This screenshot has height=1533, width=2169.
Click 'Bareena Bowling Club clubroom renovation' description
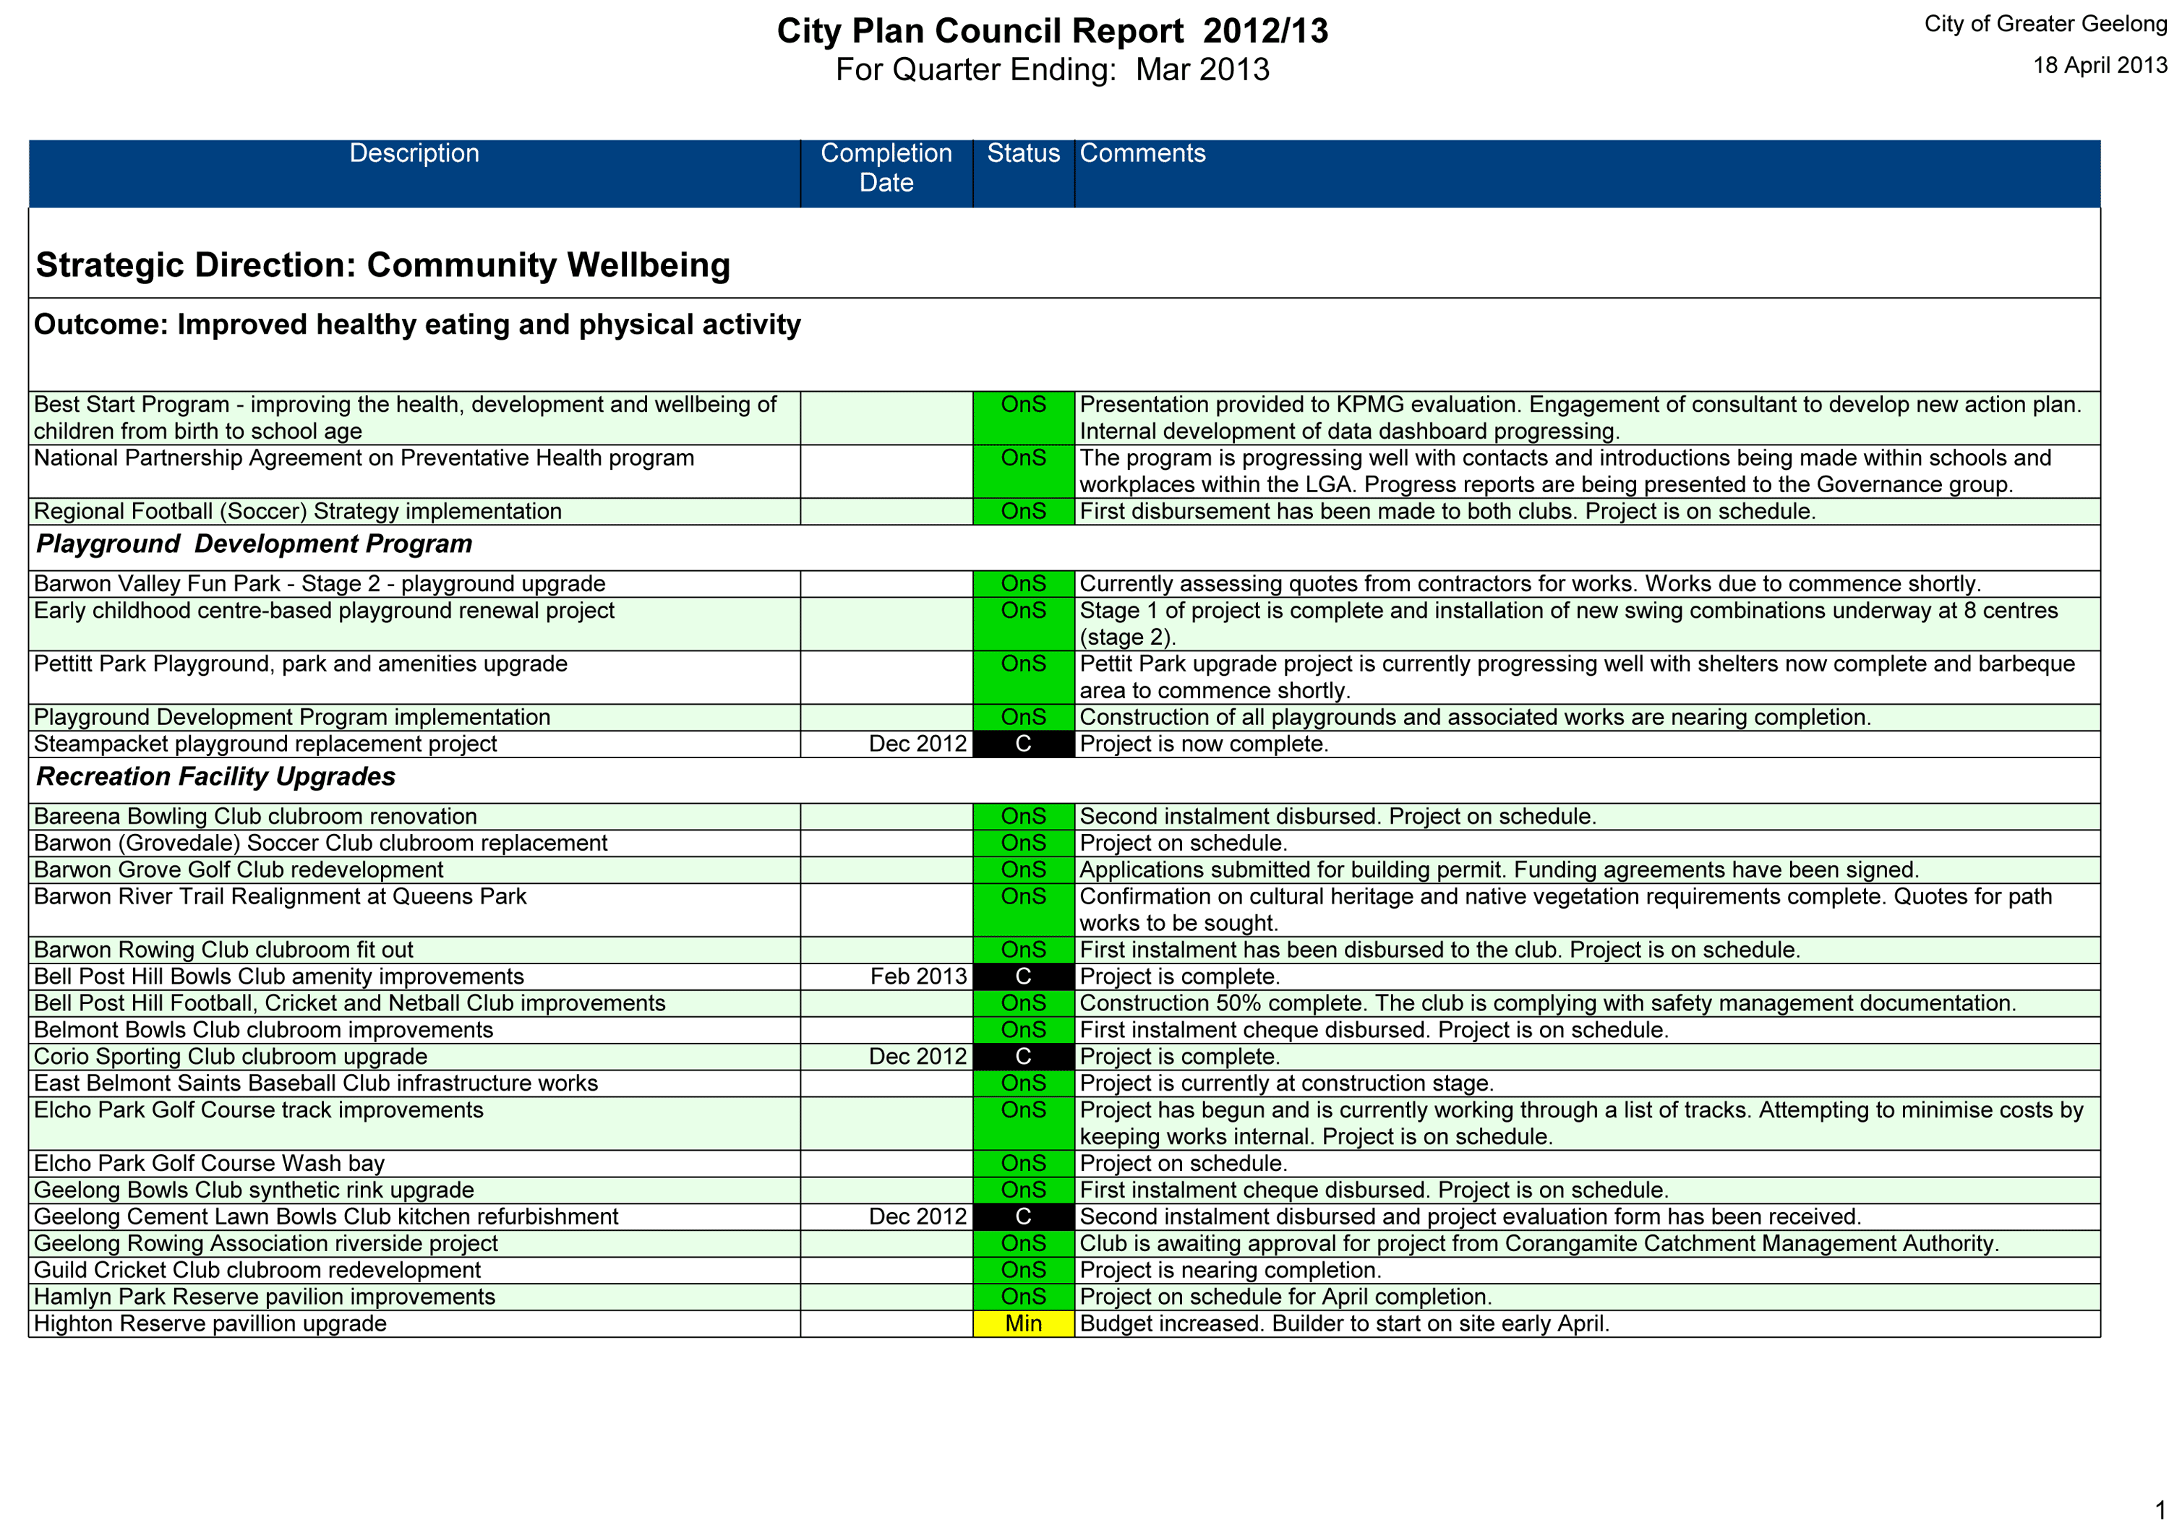(x=255, y=817)
